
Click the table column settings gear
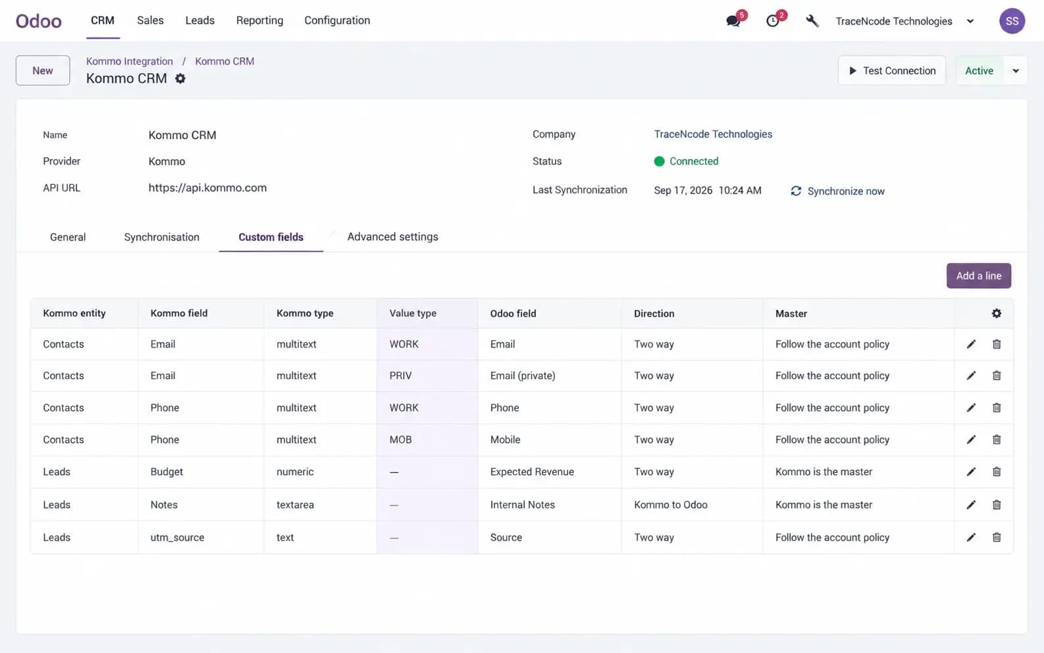(x=997, y=313)
